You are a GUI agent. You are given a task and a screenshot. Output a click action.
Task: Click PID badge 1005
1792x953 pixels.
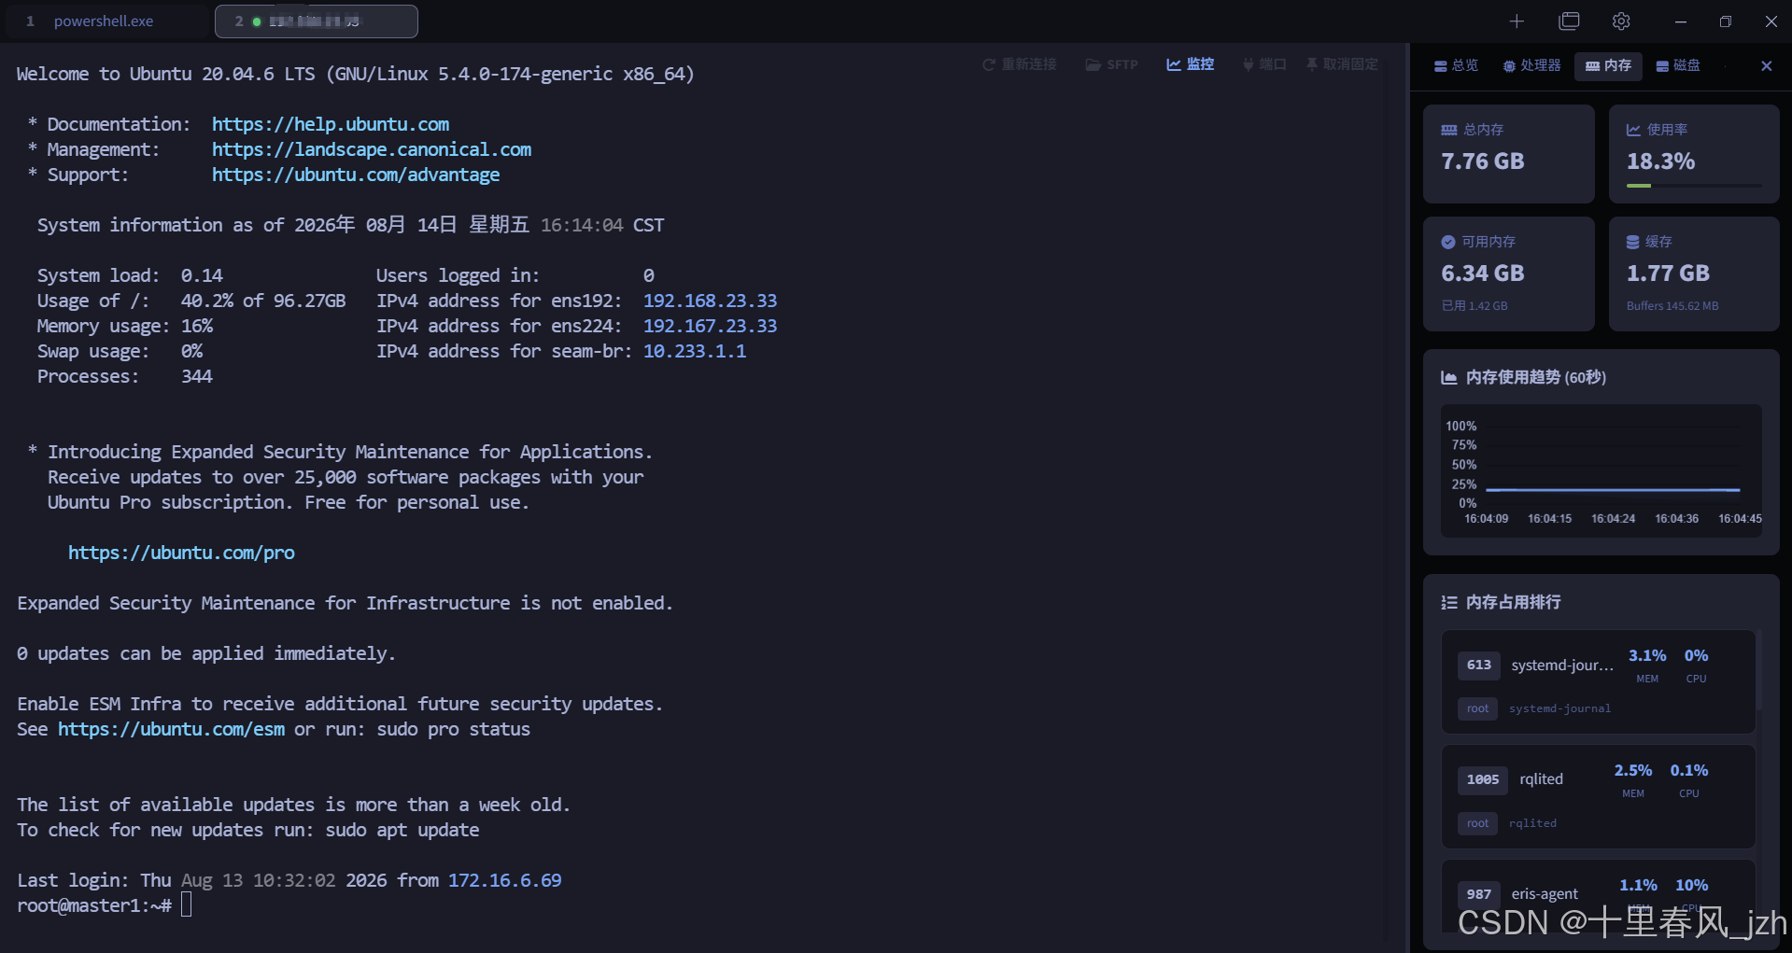(1483, 779)
